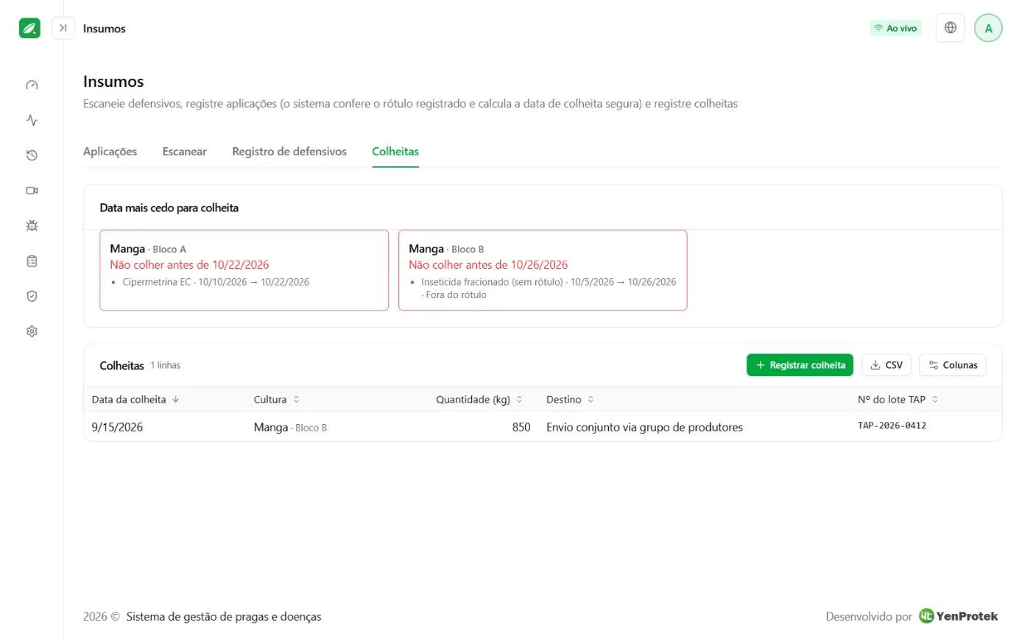Click the harvest date 9/15/2026 cell

point(117,427)
